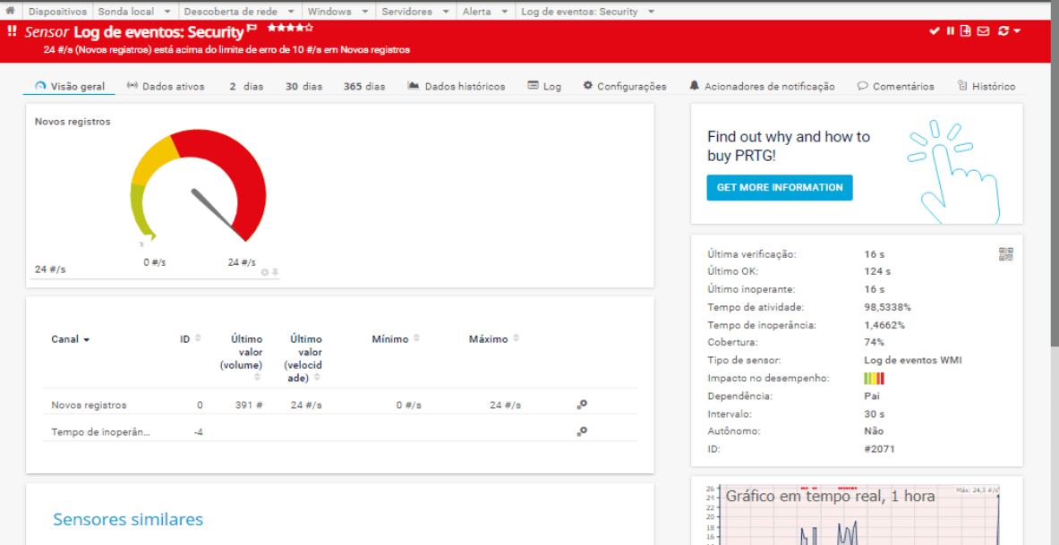The width and height of the screenshot is (1059, 545).
Task: Open Acionadores de notificação tab
Action: (x=762, y=87)
